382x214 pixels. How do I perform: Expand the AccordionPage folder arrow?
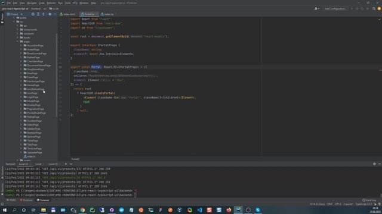[x=21, y=45]
